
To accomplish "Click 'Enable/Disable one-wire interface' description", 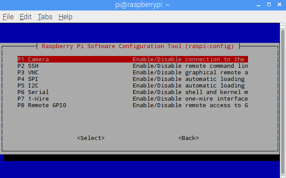I will (x=190, y=99).
